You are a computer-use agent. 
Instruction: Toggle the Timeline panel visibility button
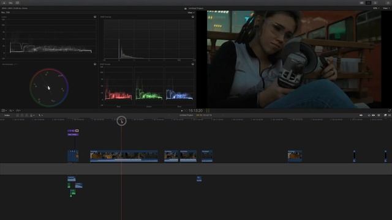[368, 2]
